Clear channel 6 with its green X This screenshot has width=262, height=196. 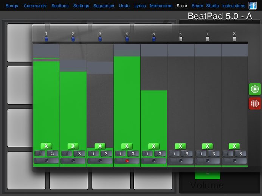click(x=181, y=146)
